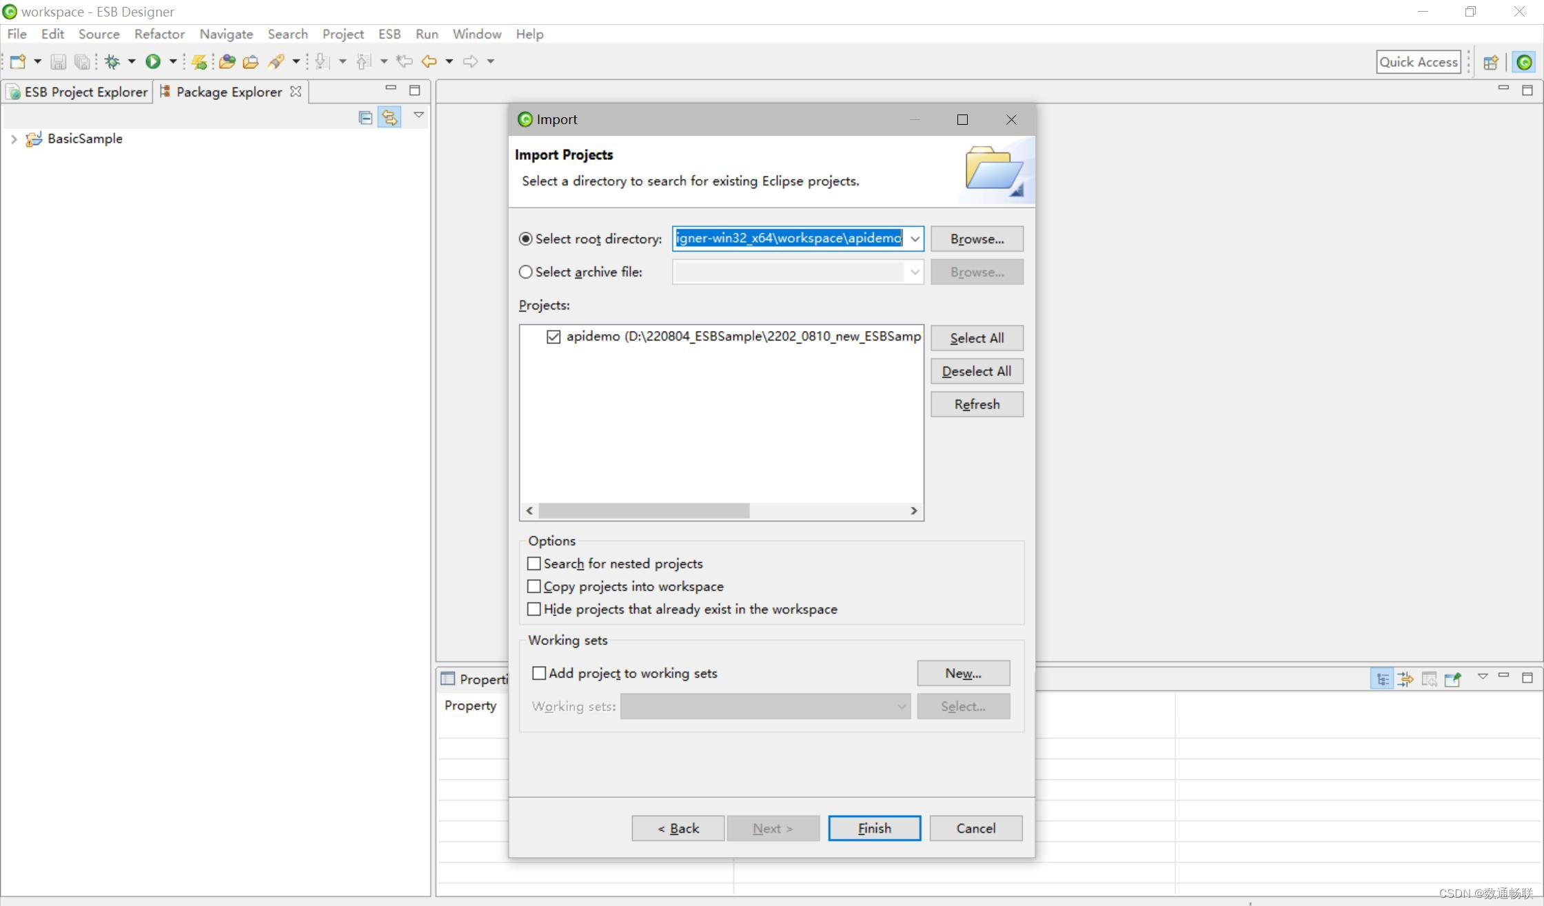Click the Debug bug toolbar icon
Image resolution: width=1544 pixels, height=906 pixels.
click(x=112, y=61)
